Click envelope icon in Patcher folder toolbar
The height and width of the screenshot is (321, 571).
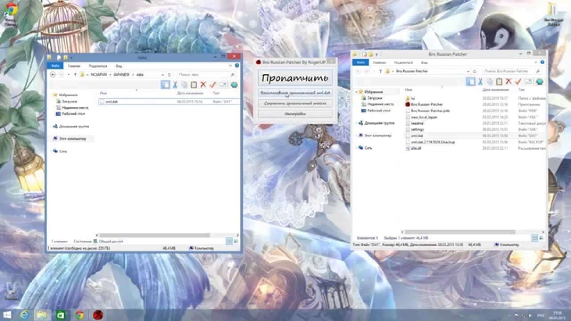coord(528,82)
